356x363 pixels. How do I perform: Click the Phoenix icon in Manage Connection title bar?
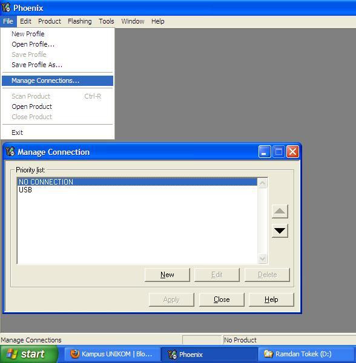pos(10,152)
